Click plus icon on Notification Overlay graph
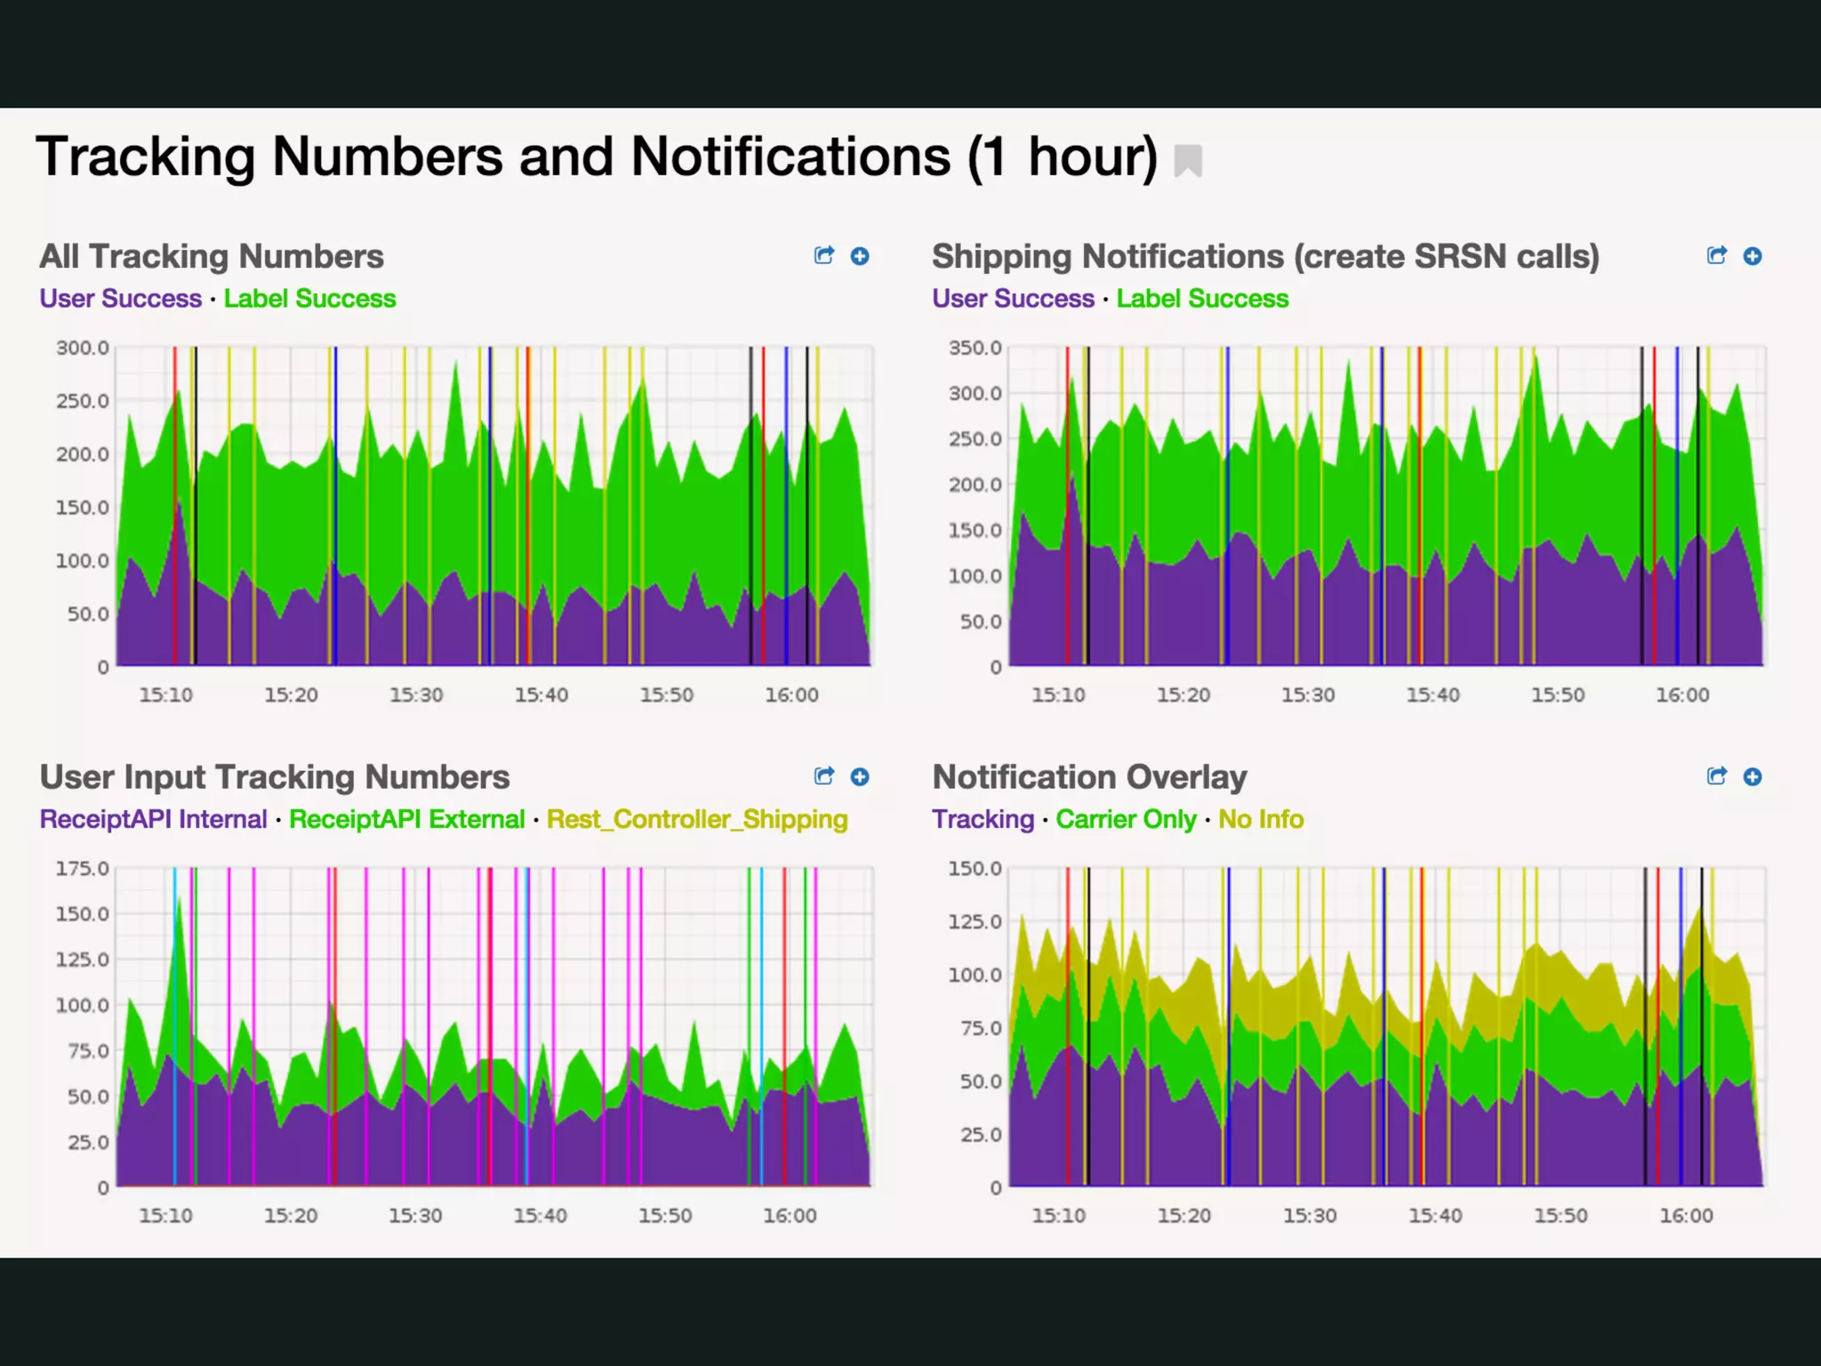This screenshot has height=1366, width=1821. tap(1753, 776)
